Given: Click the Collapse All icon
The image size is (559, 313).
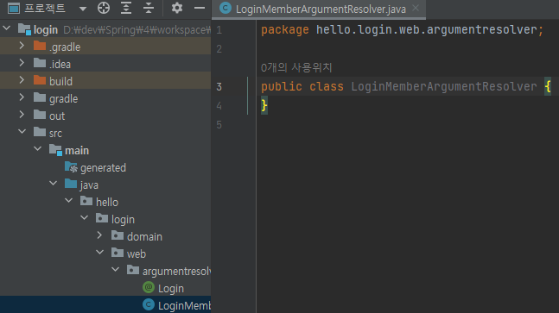Looking at the screenshot, I should tap(149, 8).
